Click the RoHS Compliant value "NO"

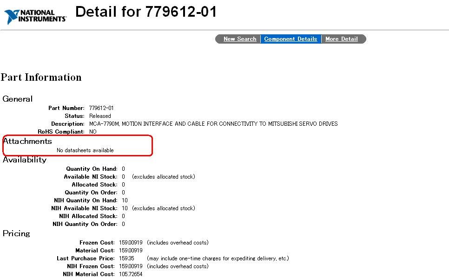(93, 132)
